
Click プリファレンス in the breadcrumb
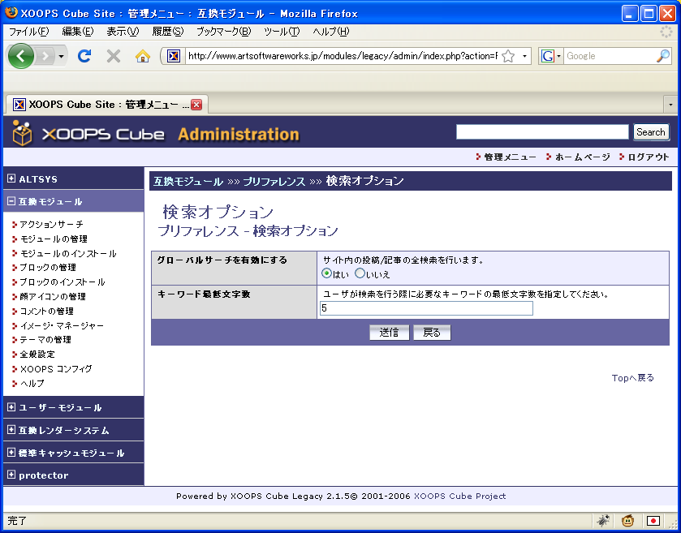tap(274, 182)
